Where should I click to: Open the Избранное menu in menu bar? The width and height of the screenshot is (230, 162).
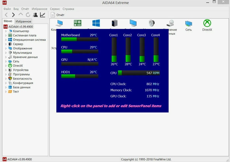39,9
